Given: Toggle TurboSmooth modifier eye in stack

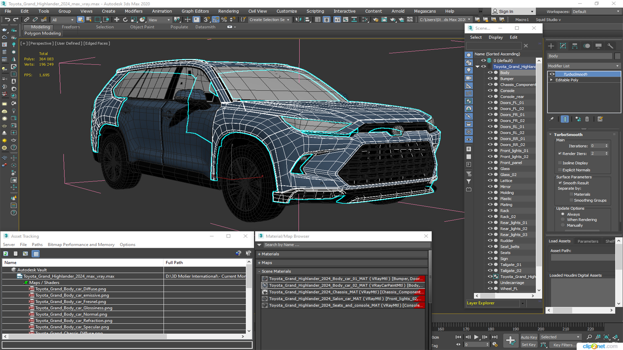Looking at the screenshot, I should pyautogui.click(x=552, y=74).
